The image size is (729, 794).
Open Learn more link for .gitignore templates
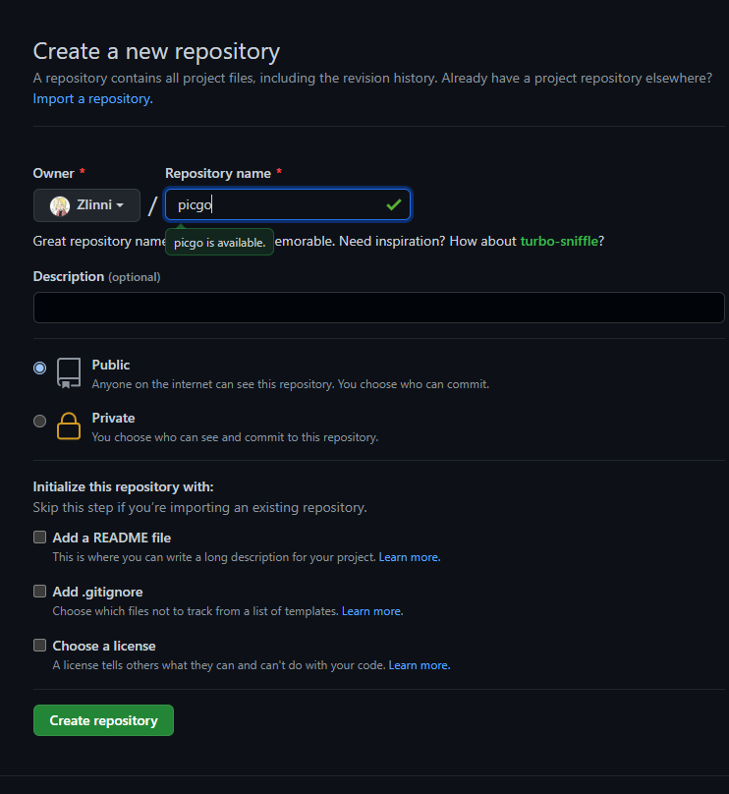[x=372, y=611]
